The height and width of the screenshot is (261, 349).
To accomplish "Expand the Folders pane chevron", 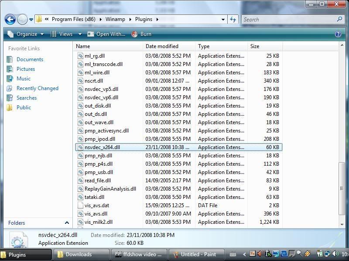I will click(67, 223).
